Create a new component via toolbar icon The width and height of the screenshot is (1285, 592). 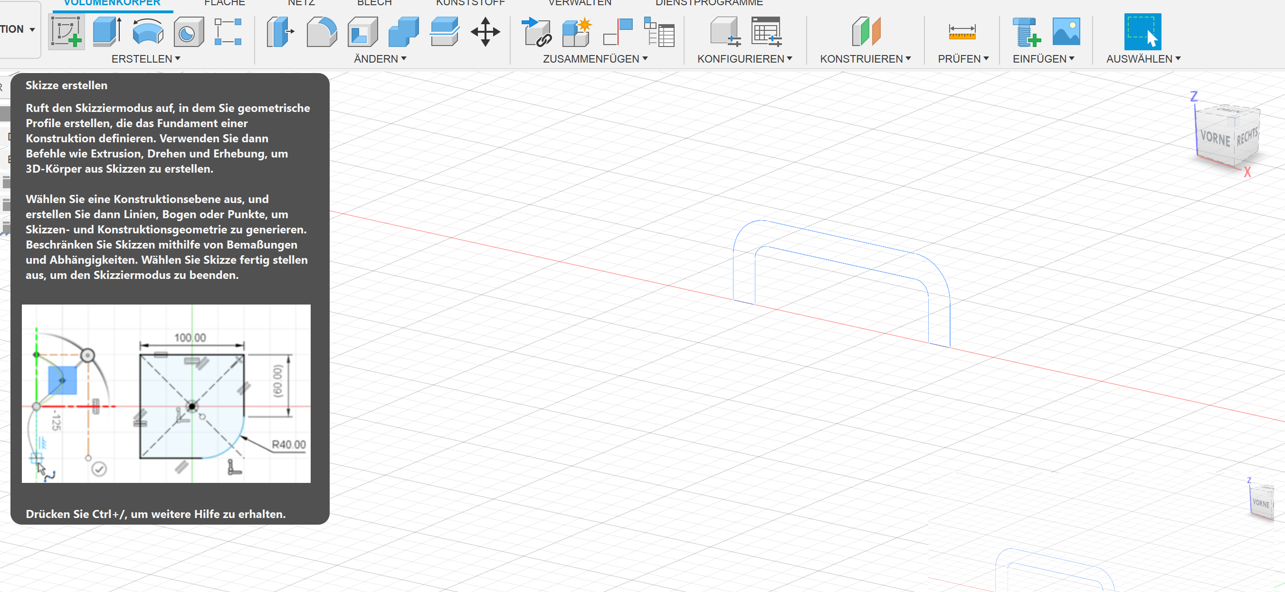[x=536, y=32]
